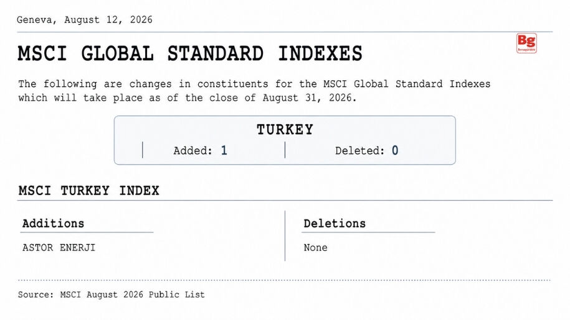Click the 'TURKEY' country heading
This screenshot has width=570, height=320.
coord(285,129)
